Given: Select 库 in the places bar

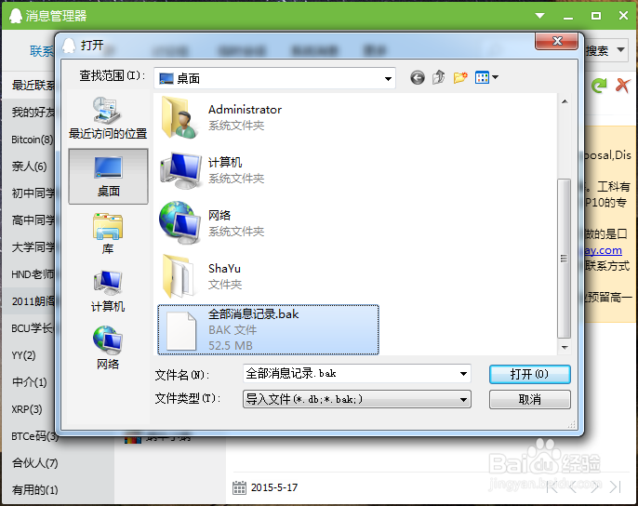Looking at the screenshot, I should (x=108, y=233).
